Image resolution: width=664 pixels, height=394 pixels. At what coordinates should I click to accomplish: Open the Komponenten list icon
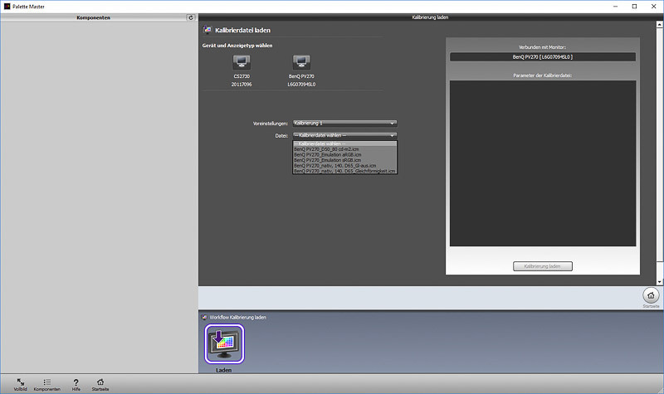click(x=46, y=380)
